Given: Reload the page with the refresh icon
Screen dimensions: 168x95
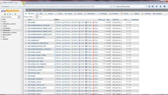Looking at the screenshot, I should (111, 6).
